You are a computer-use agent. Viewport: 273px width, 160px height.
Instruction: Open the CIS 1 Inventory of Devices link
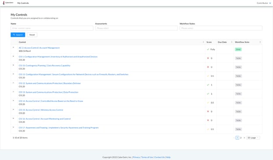[x=58, y=57]
